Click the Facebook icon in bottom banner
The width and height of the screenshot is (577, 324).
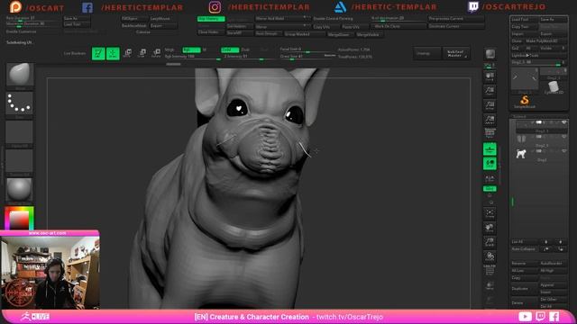pos(554,316)
